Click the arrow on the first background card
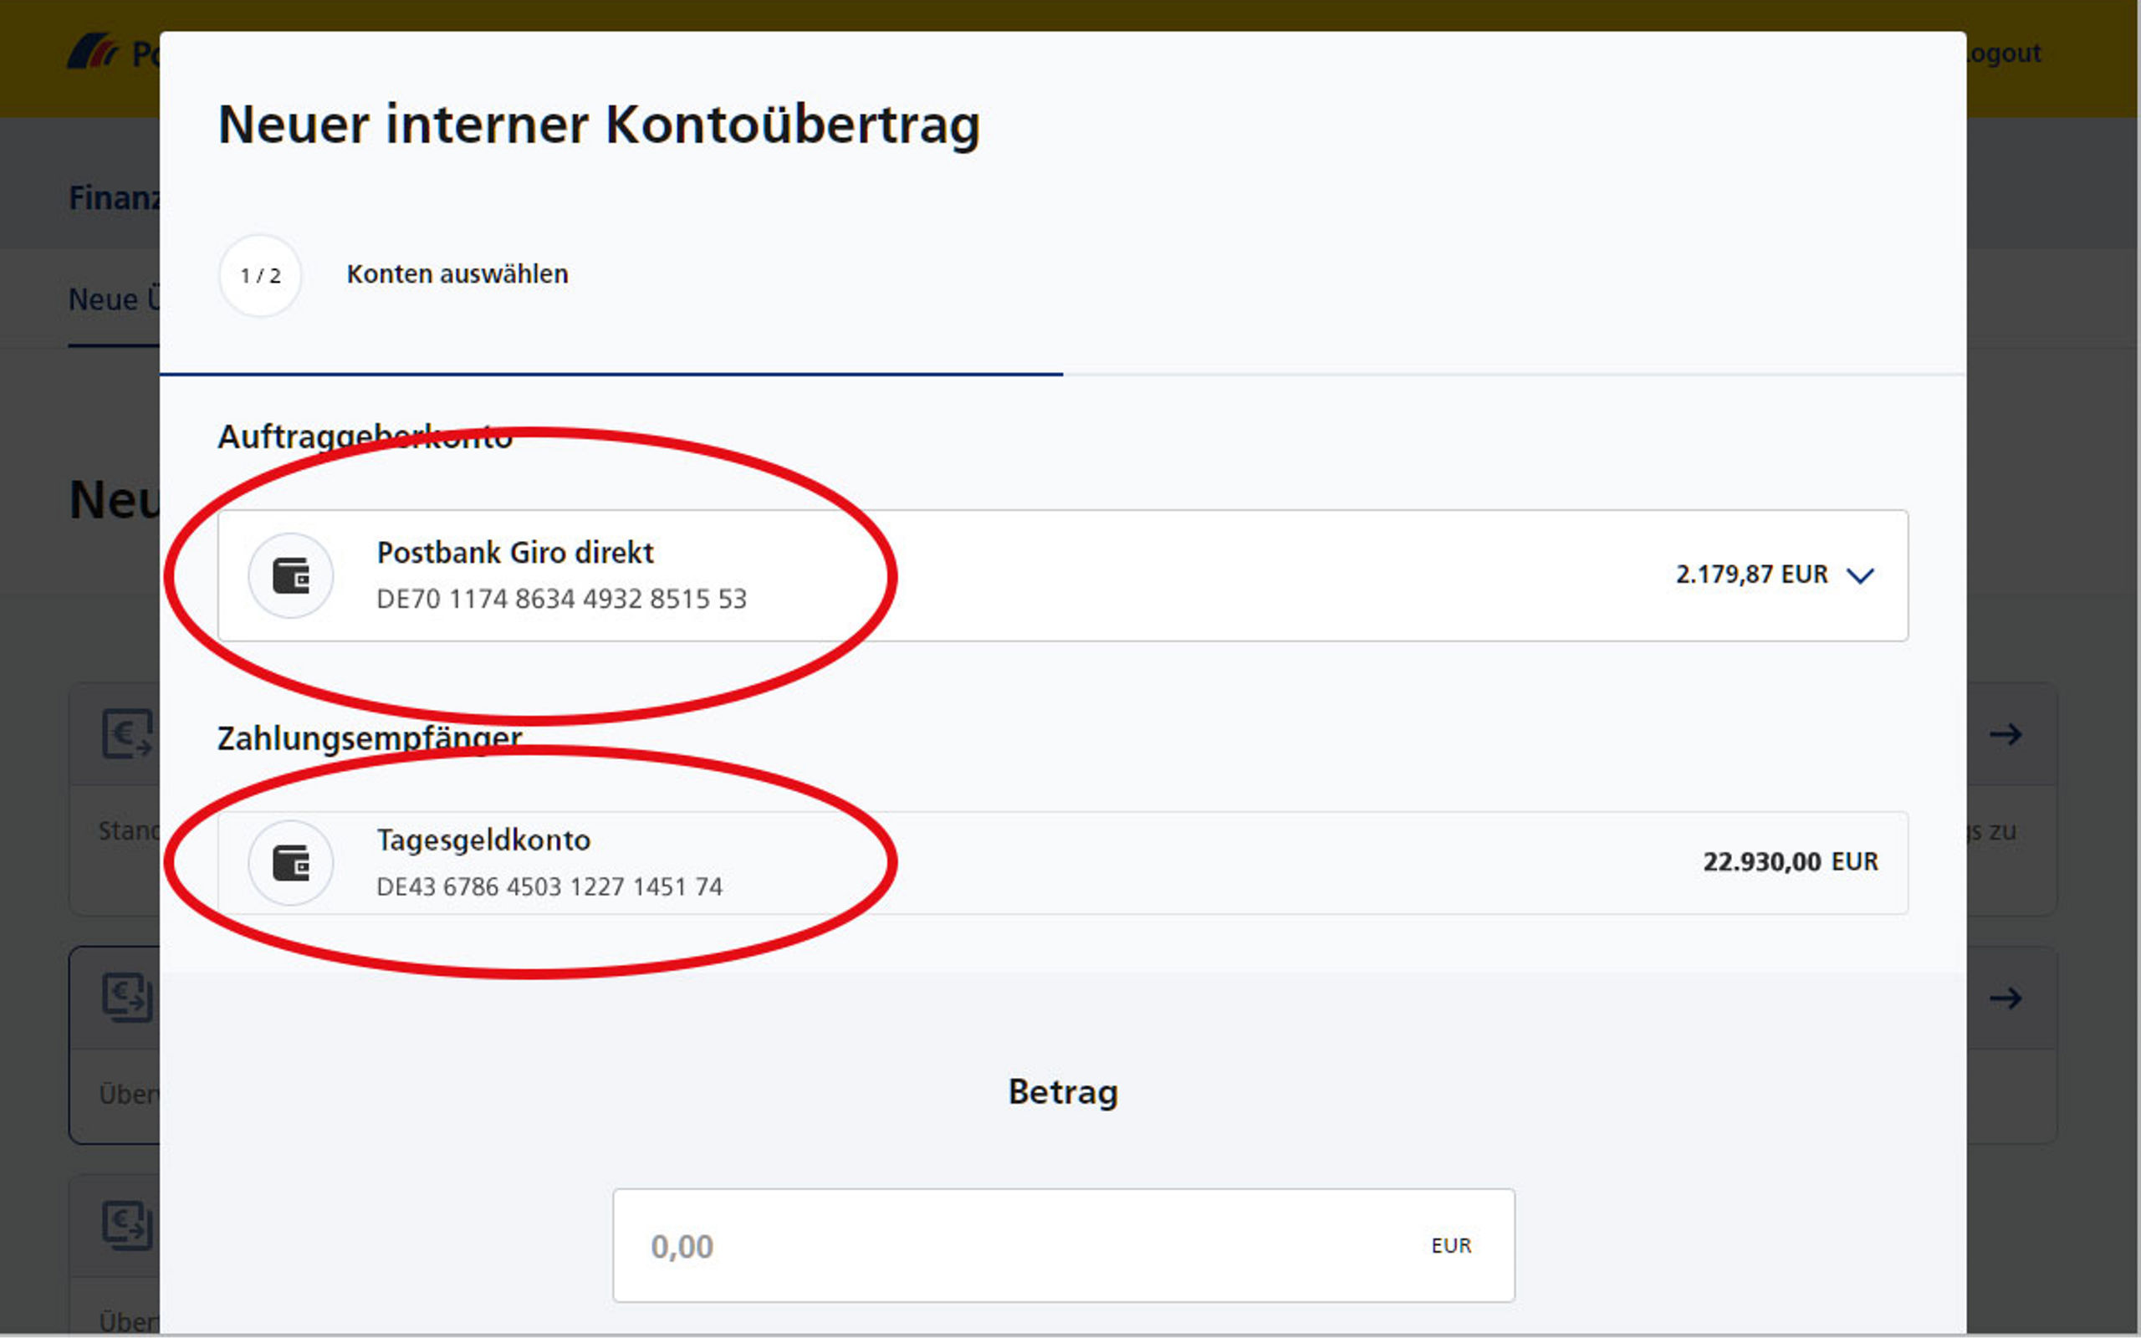2141x1338 pixels. [2005, 733]
